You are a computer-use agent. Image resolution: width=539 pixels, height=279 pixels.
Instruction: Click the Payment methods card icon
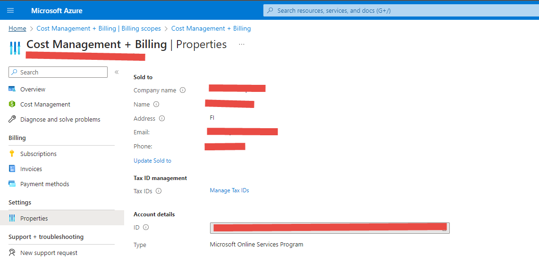coord(12,184)
